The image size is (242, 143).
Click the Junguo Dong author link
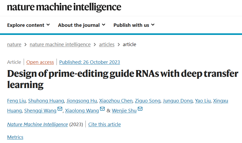178,101
